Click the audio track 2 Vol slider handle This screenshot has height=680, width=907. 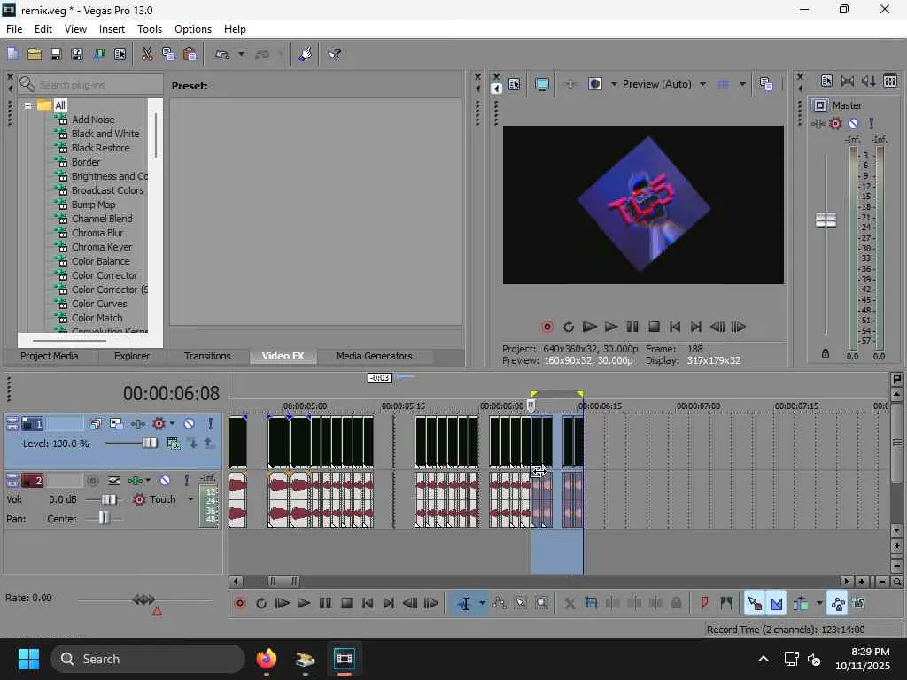(109, 499)
